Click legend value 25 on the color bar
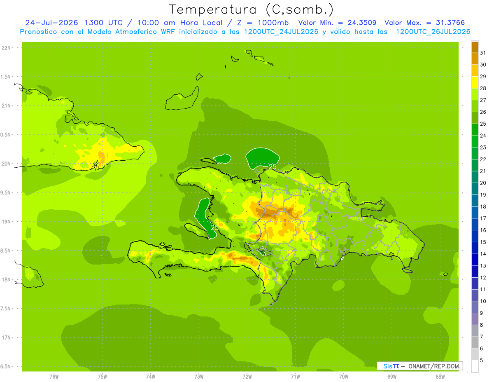This screenshot has width=494, height=382. [483, 124]
